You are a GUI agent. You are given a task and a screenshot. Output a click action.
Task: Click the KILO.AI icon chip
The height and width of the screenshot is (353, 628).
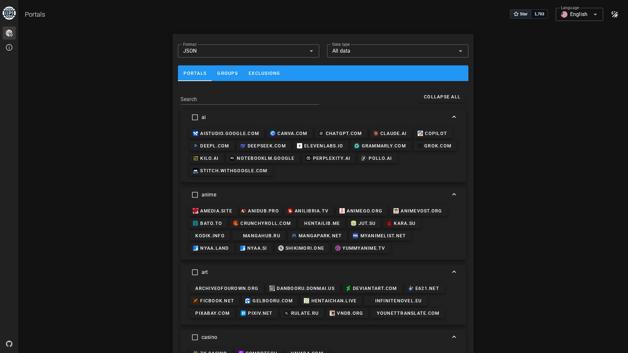207,158
